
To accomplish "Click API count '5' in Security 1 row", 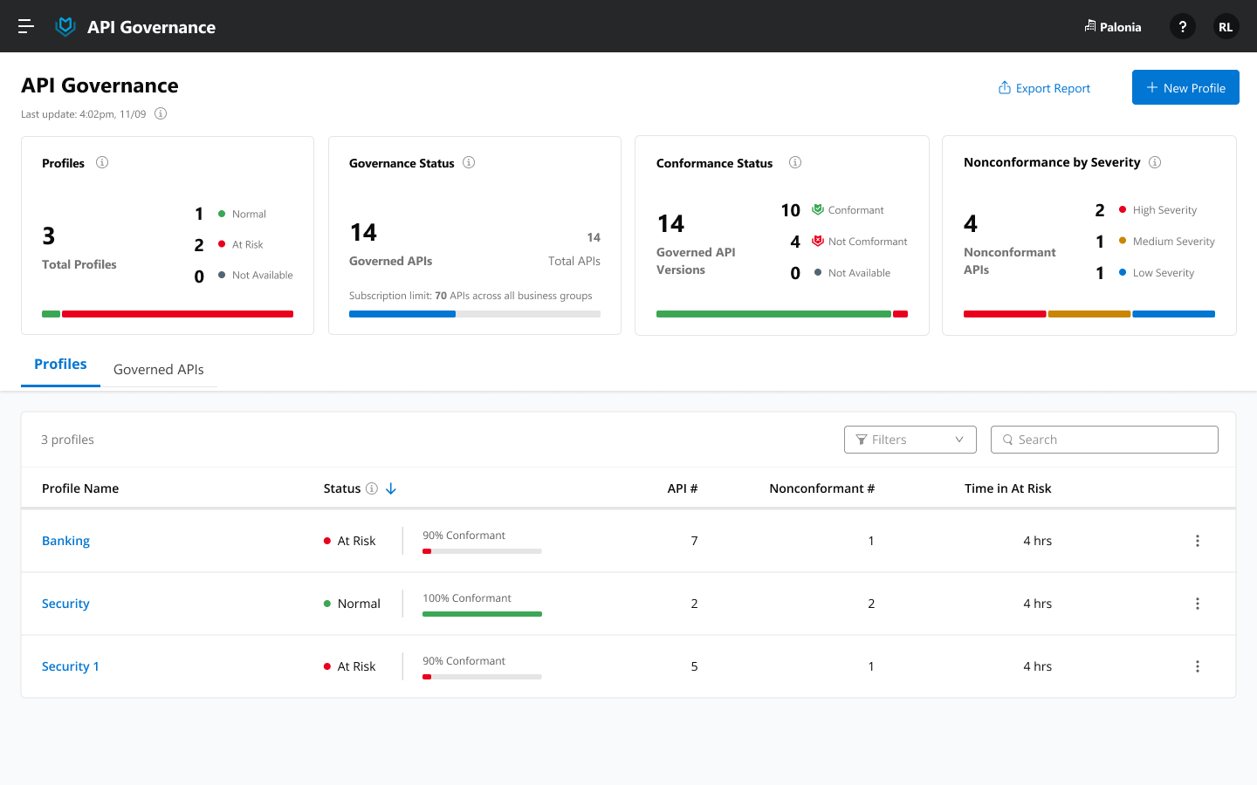I will pyautogui.click(x=694, y=666).
